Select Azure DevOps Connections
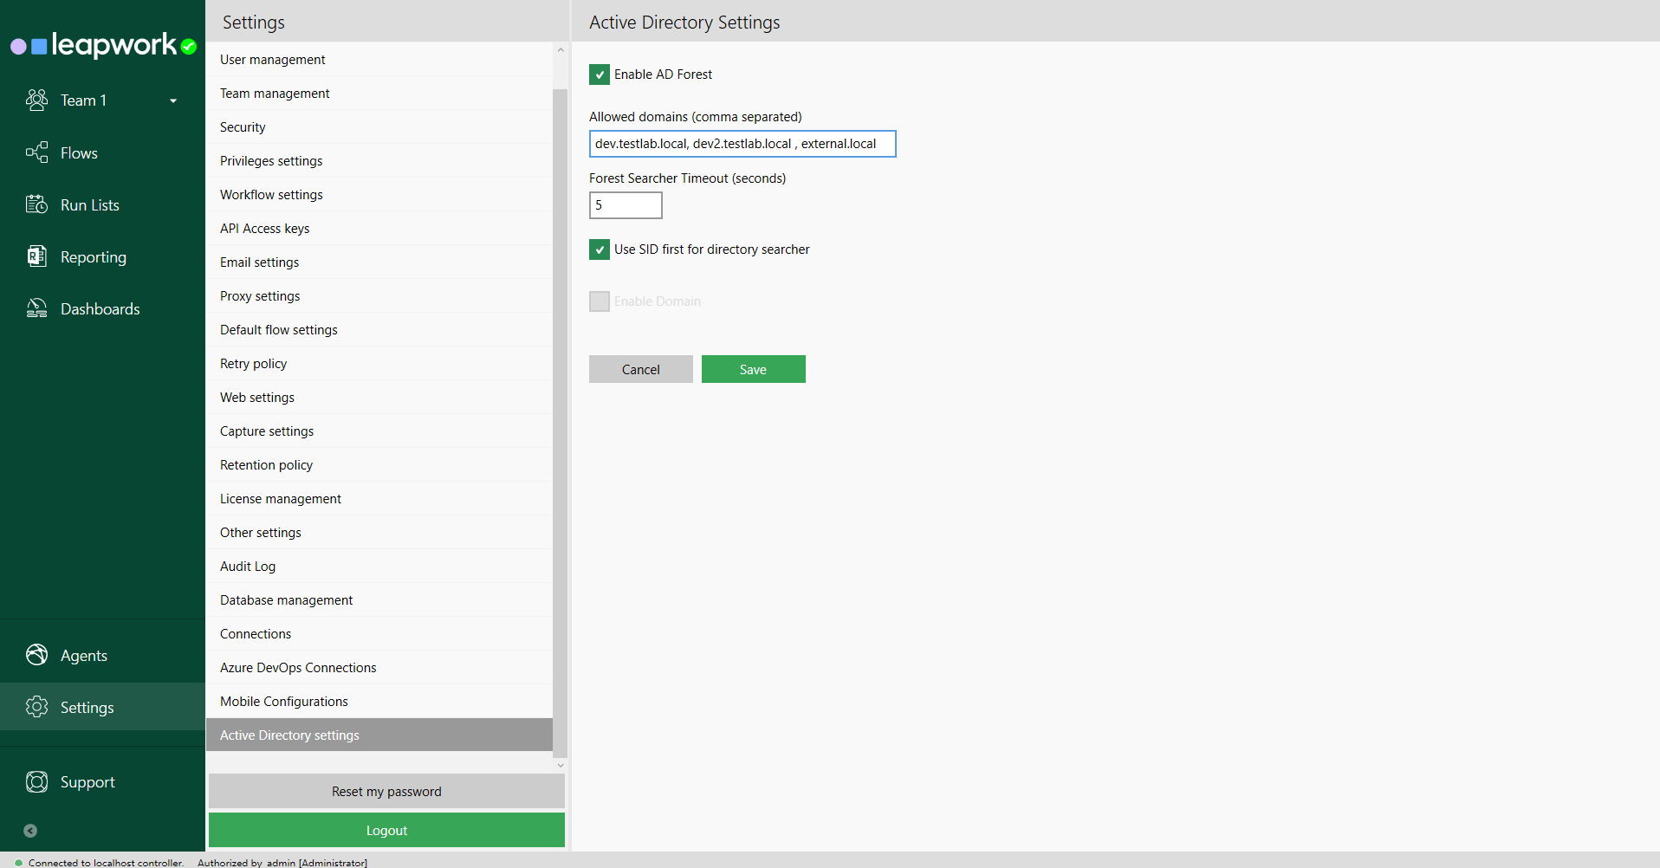 pyautogui.click(x=297, y=667)
